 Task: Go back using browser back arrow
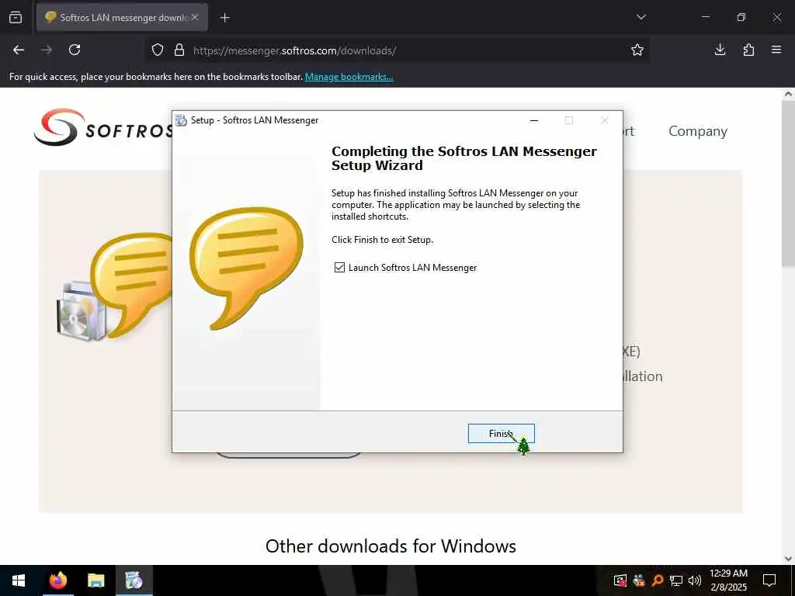pos(19,50)
